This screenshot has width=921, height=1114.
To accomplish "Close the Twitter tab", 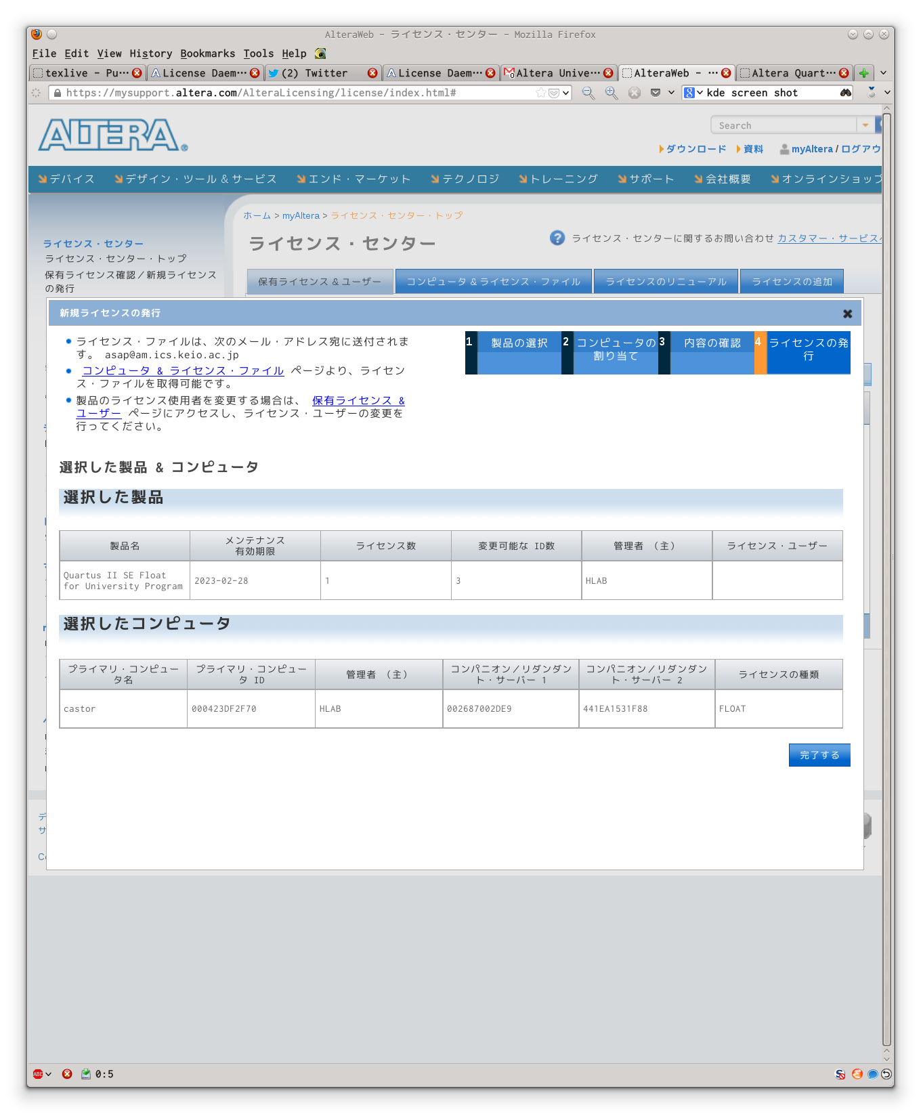I will pos(372,73).
